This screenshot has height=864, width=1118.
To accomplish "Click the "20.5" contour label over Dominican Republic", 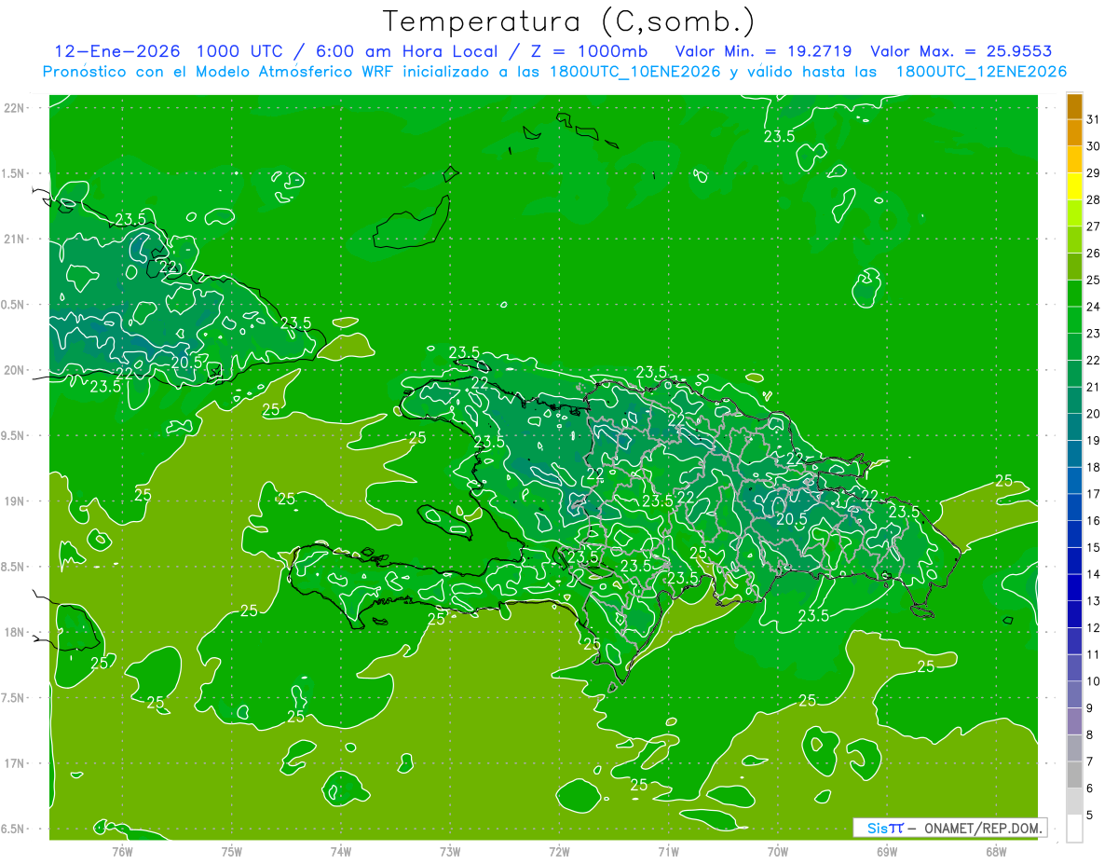I will point(791,518).
